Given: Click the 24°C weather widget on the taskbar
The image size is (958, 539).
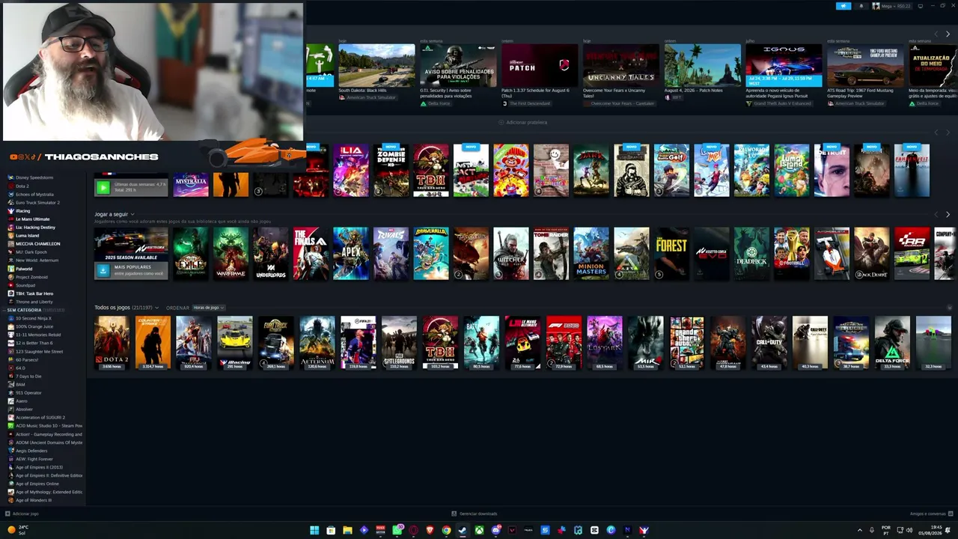Looking at the screenshot, I should 18,530.
